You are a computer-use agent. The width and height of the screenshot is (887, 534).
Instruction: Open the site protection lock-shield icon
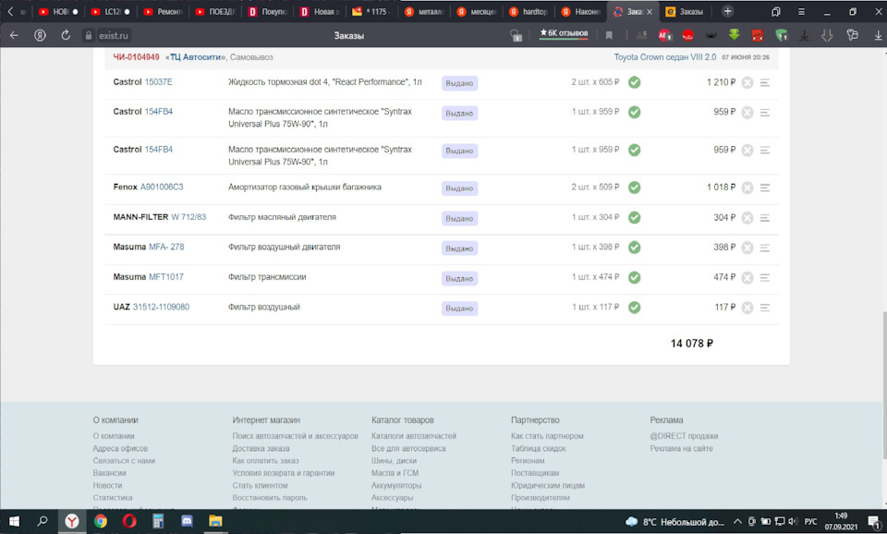pyautogui.click(x=516, y=36)
